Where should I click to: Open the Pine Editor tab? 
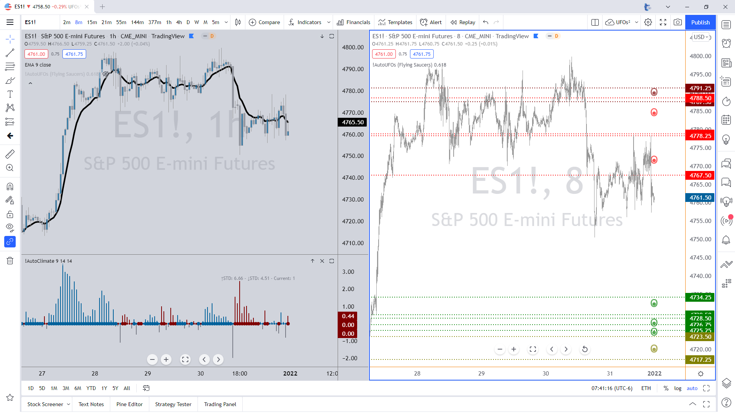coord(129,404)
